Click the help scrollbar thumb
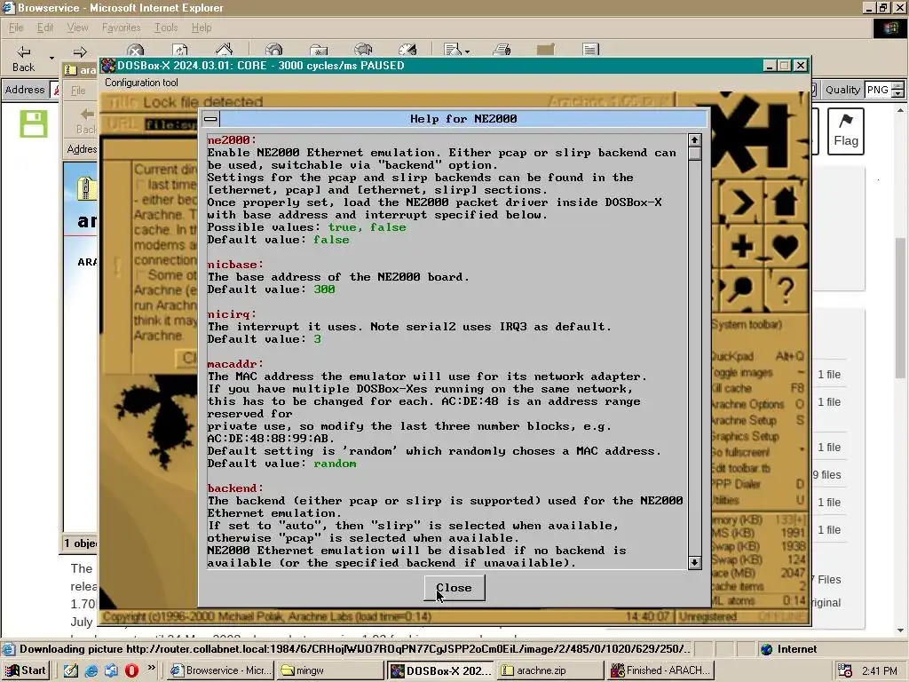Image resolution: width=909 pixels, height=682 pixels. [x=694, y=153]
